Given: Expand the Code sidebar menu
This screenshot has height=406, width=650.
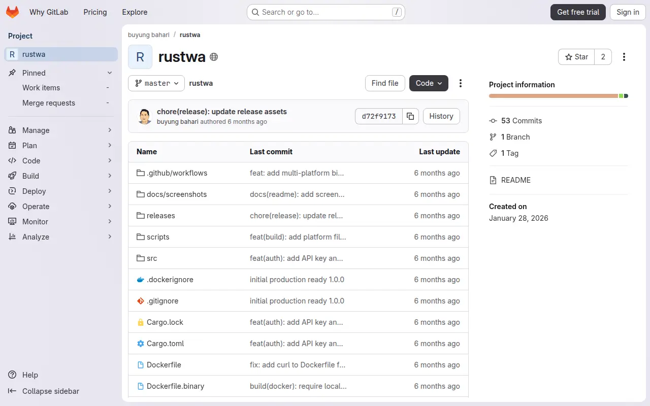Looking at the screenshot, I should coord(61,161).
